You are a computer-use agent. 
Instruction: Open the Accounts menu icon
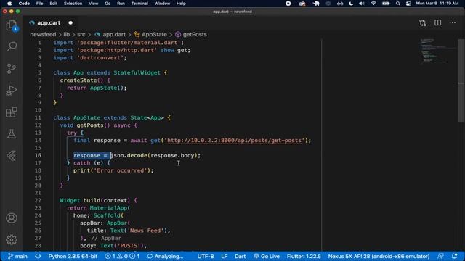[12, 218]
